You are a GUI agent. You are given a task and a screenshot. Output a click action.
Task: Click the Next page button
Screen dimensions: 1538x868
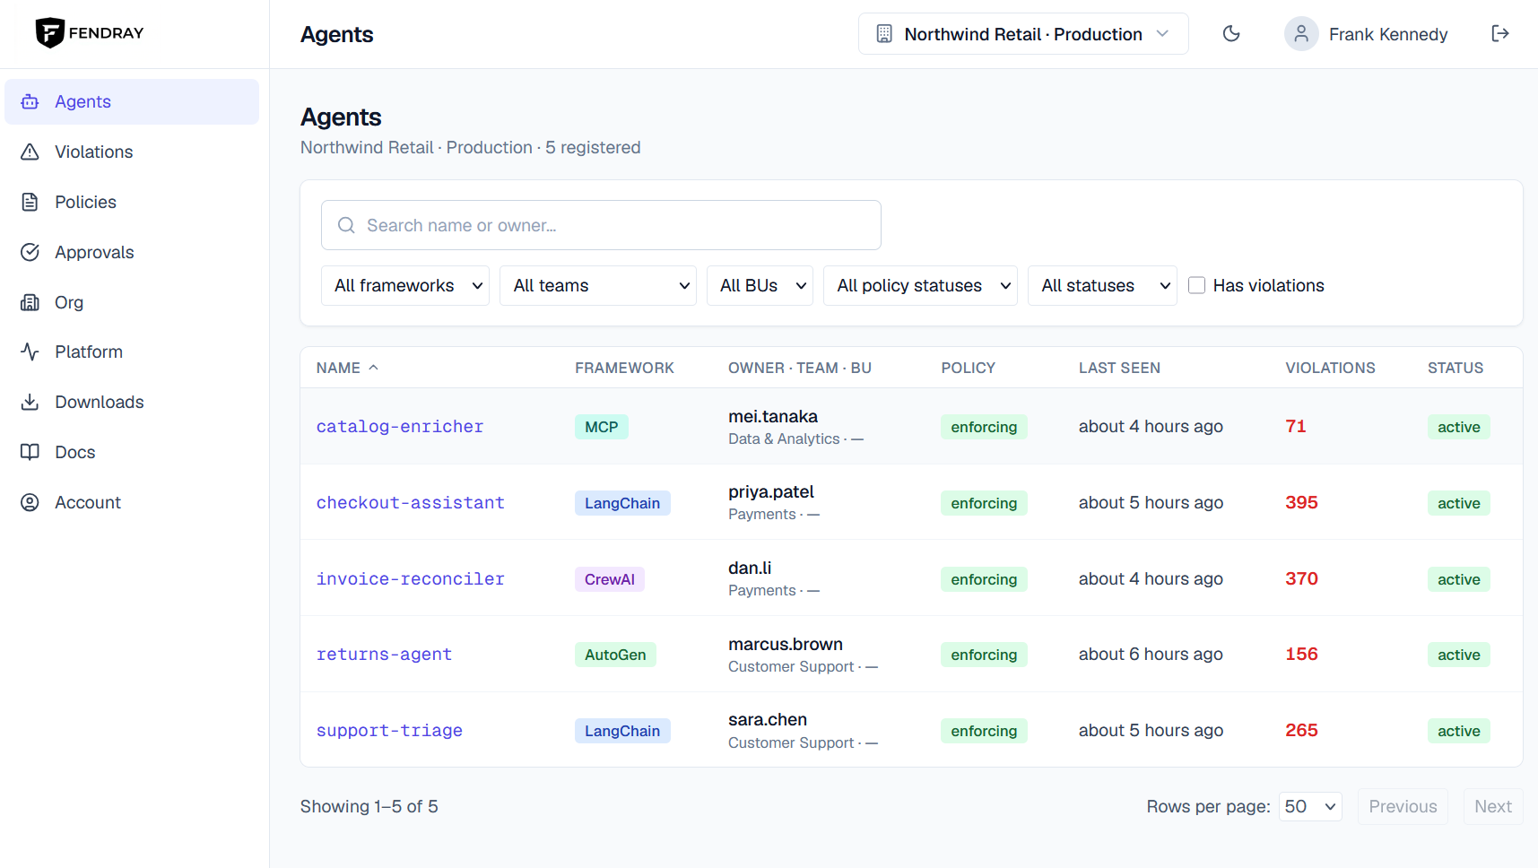[x=1493, y=807]
